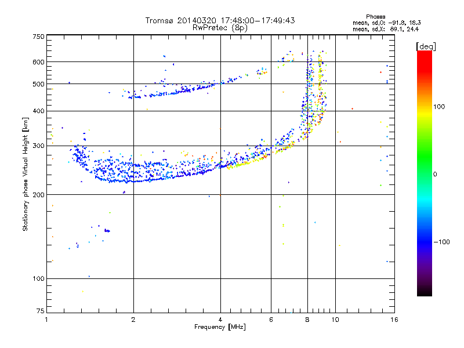Click the y-axis tick label '100'
This screenshot has width=464, height=348.
(x=38, y=279)
